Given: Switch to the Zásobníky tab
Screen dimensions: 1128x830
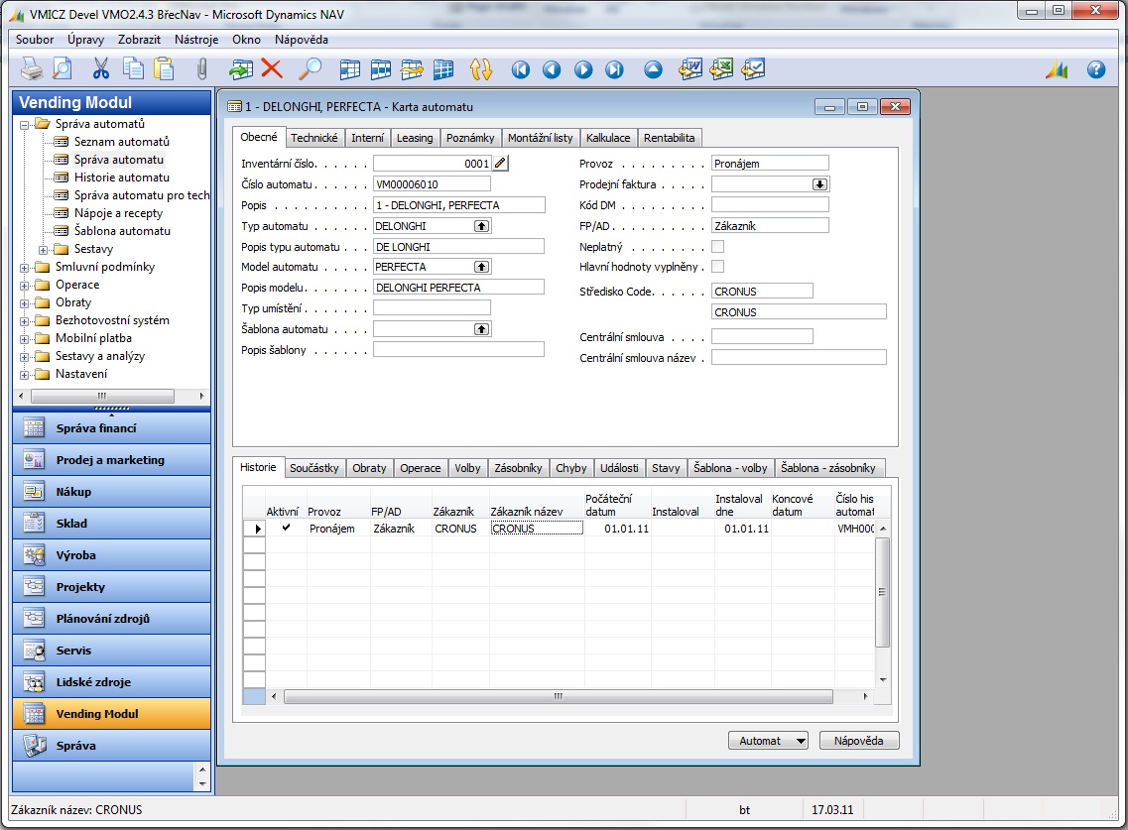Looking at the screenshot, I should (x=518, y=467).
